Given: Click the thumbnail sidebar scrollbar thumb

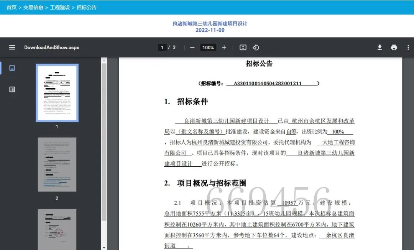Looking at the screenshot, I should coord(104,142).
